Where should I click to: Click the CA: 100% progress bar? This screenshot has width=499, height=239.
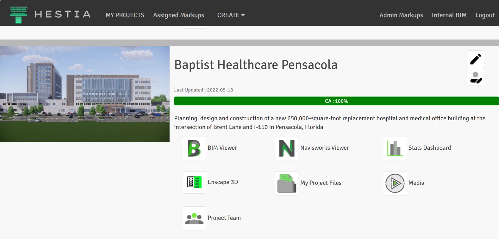pyautogui.click(x=337, y=101)
